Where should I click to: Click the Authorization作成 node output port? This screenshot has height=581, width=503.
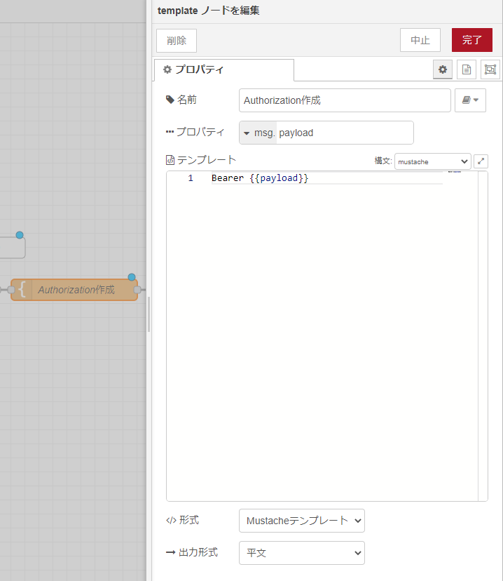click(137, 290)
